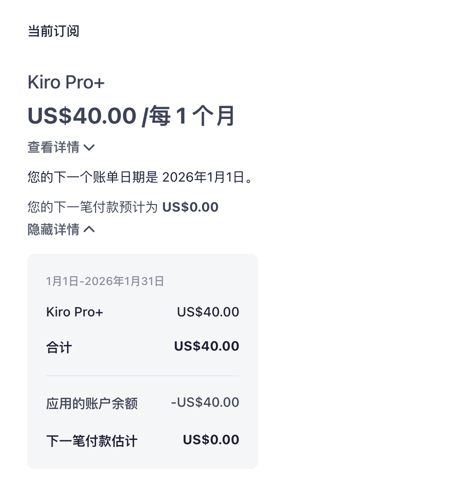462x483 pixels.
Task: Click the 应用的账户余额 label
Action: tap(91, 403)
